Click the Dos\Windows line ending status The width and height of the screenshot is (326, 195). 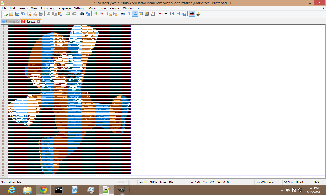pos(265,182)
